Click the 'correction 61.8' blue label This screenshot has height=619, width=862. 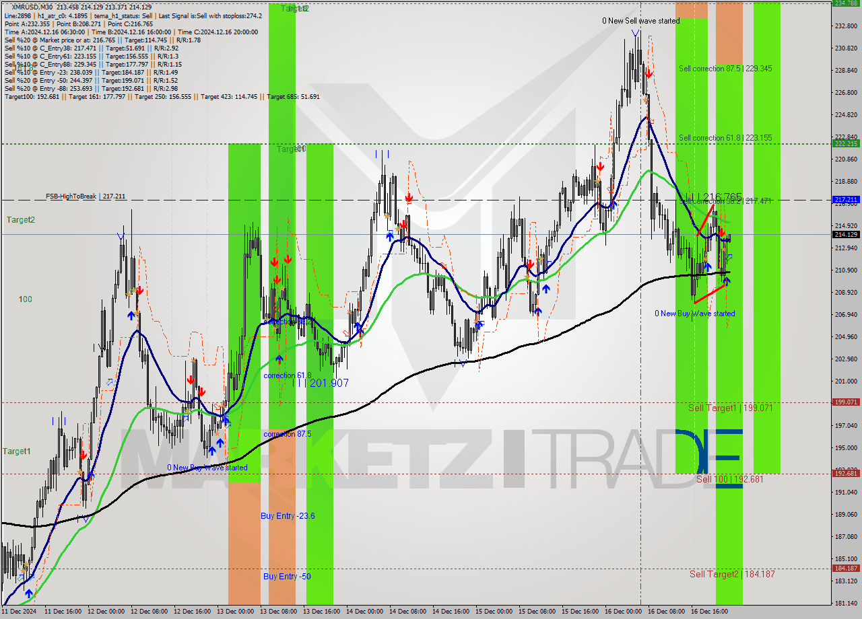288,375
